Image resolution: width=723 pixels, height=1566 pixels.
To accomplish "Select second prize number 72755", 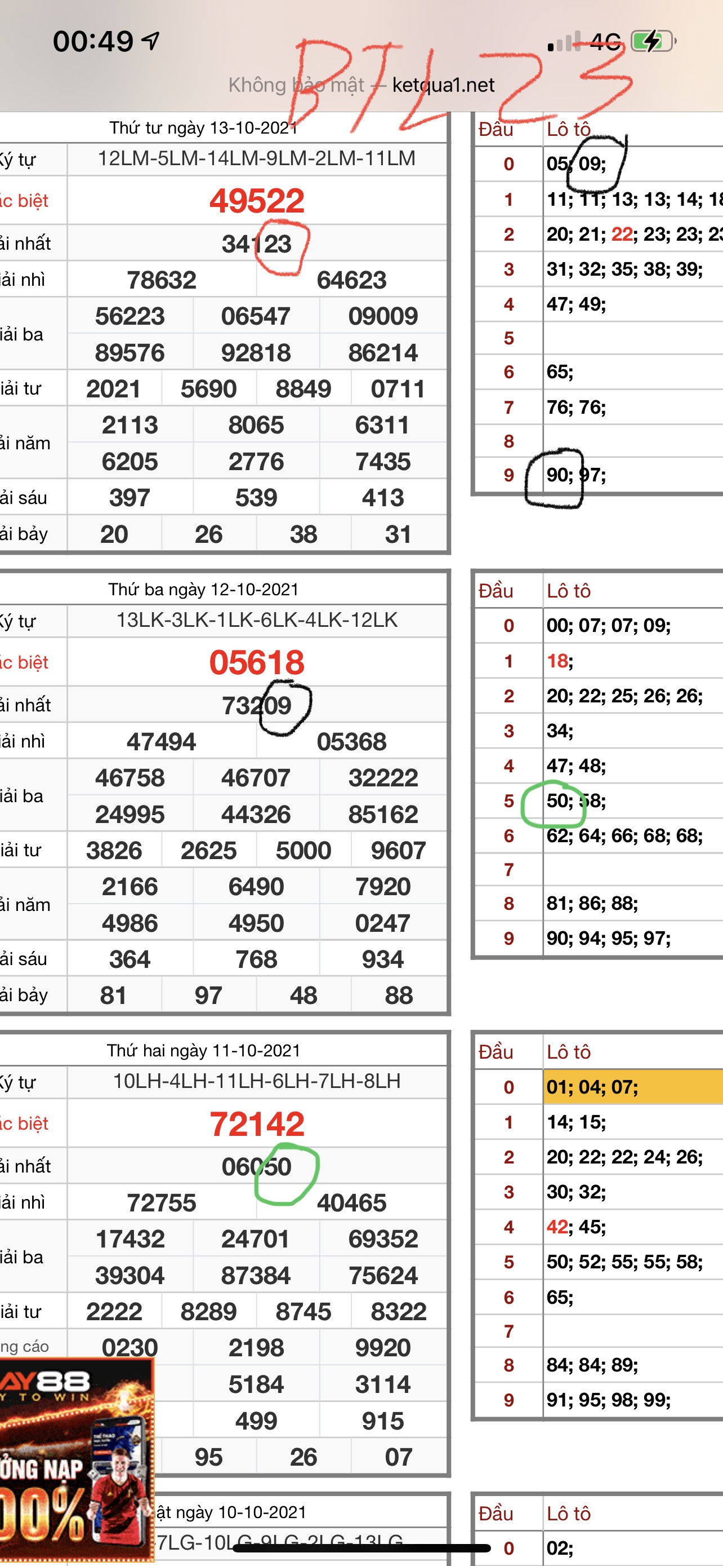I will tap(162, 1202).
